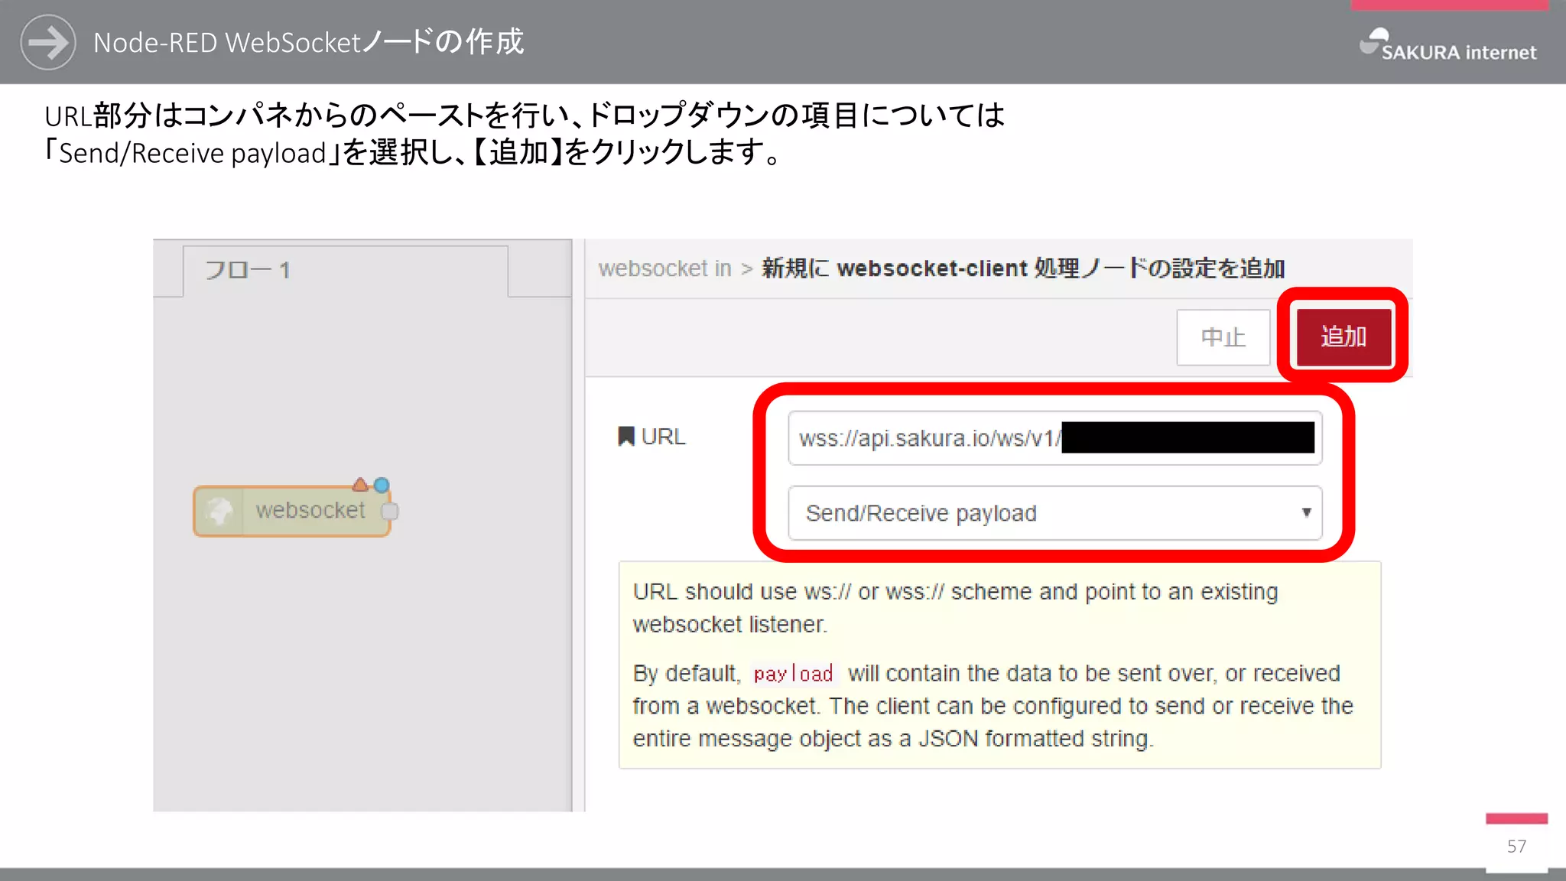The image size is (1566, 881).
Task: Click the slide page number 57
Action: (x=1516, y=847)
